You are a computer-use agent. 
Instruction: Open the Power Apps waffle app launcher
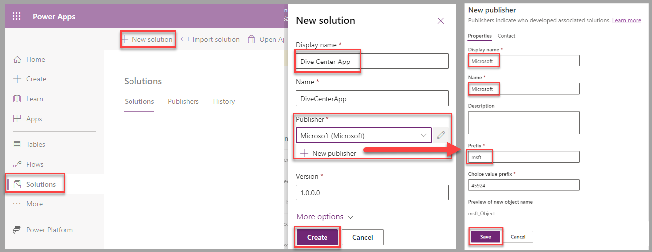pyautogui.click(x=16, y=16)
